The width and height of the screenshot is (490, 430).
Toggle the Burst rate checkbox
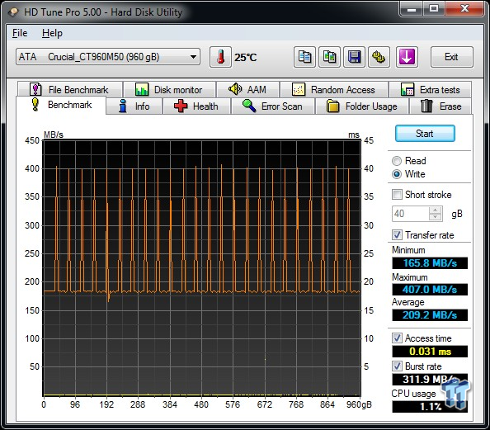[x=397, y=366]
